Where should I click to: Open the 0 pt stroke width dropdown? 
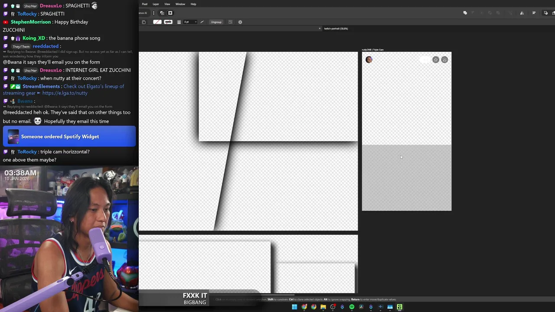coord(190,22)
